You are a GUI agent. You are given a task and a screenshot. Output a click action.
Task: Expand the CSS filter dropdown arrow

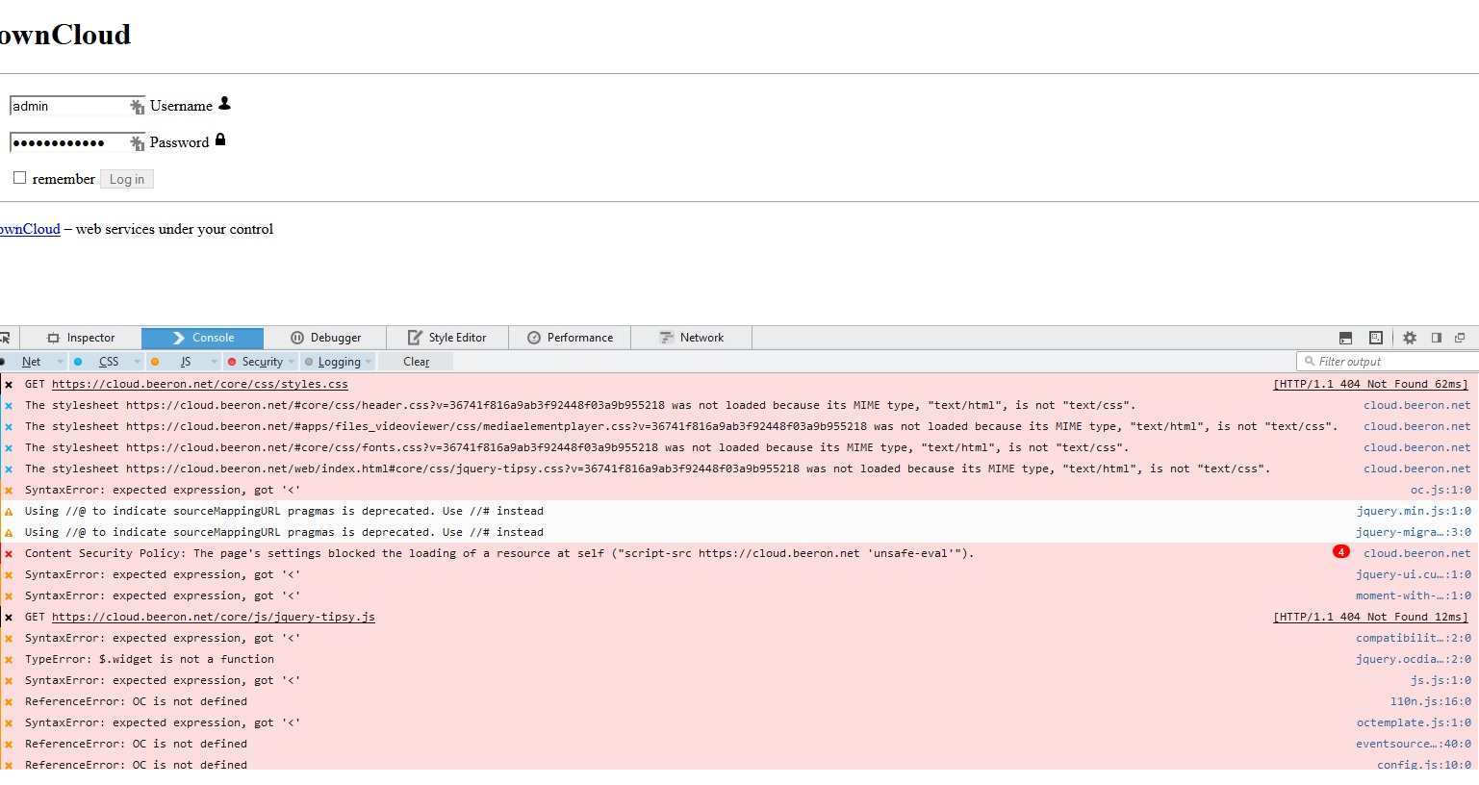(x=138, y=362)
